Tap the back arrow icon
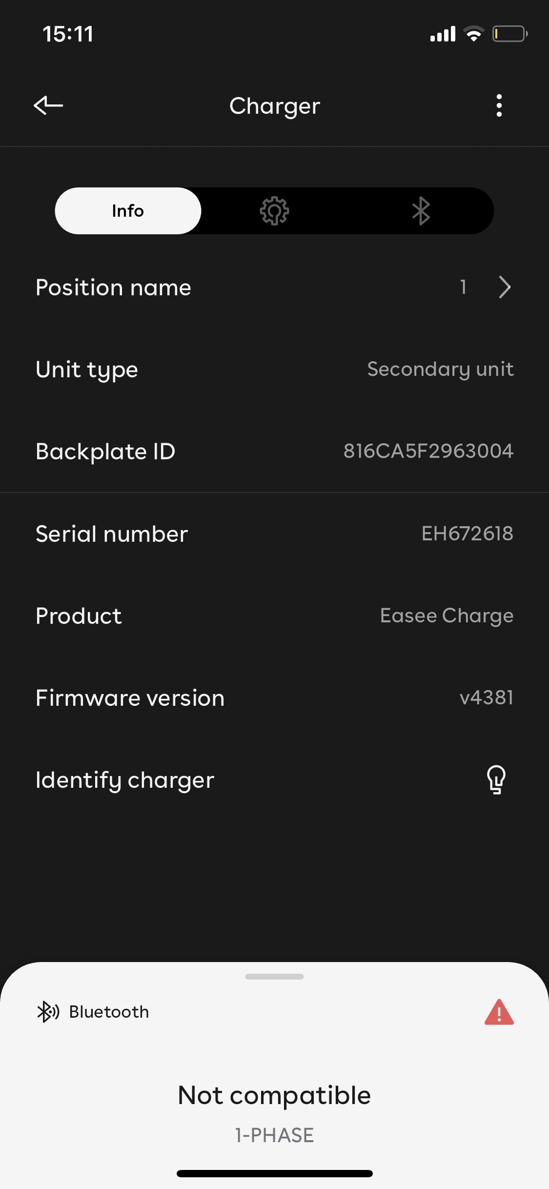The width and height of the screenshot is (549, 1189). tap(48, 105)
